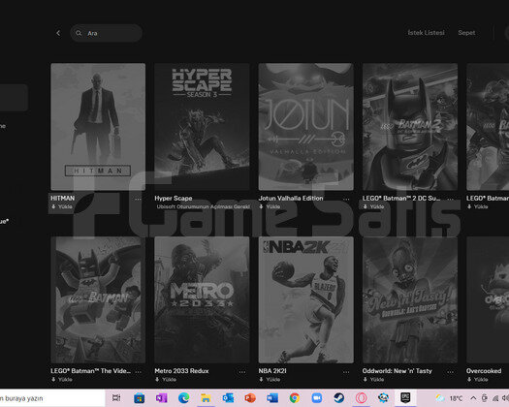Open File Explorer from taskbar
509x407 pixels.
coord(206,398)
